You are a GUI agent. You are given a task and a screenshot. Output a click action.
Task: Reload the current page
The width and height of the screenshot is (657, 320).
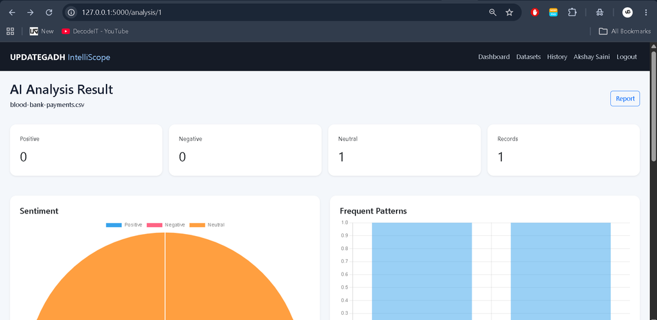(49, 13)
